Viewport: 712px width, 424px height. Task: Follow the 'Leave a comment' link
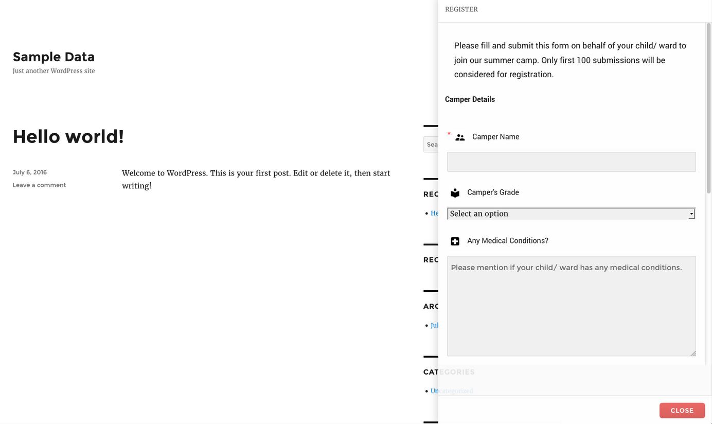click(x=39, y=185)
